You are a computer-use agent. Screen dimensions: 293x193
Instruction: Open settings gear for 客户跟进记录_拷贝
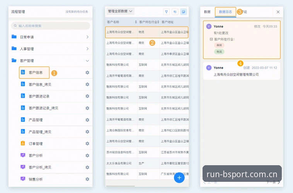87,108
